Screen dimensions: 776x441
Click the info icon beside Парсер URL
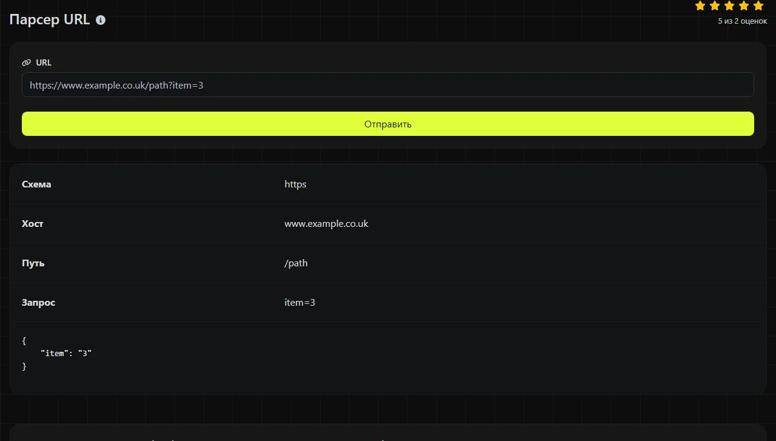tap(101, 20)
